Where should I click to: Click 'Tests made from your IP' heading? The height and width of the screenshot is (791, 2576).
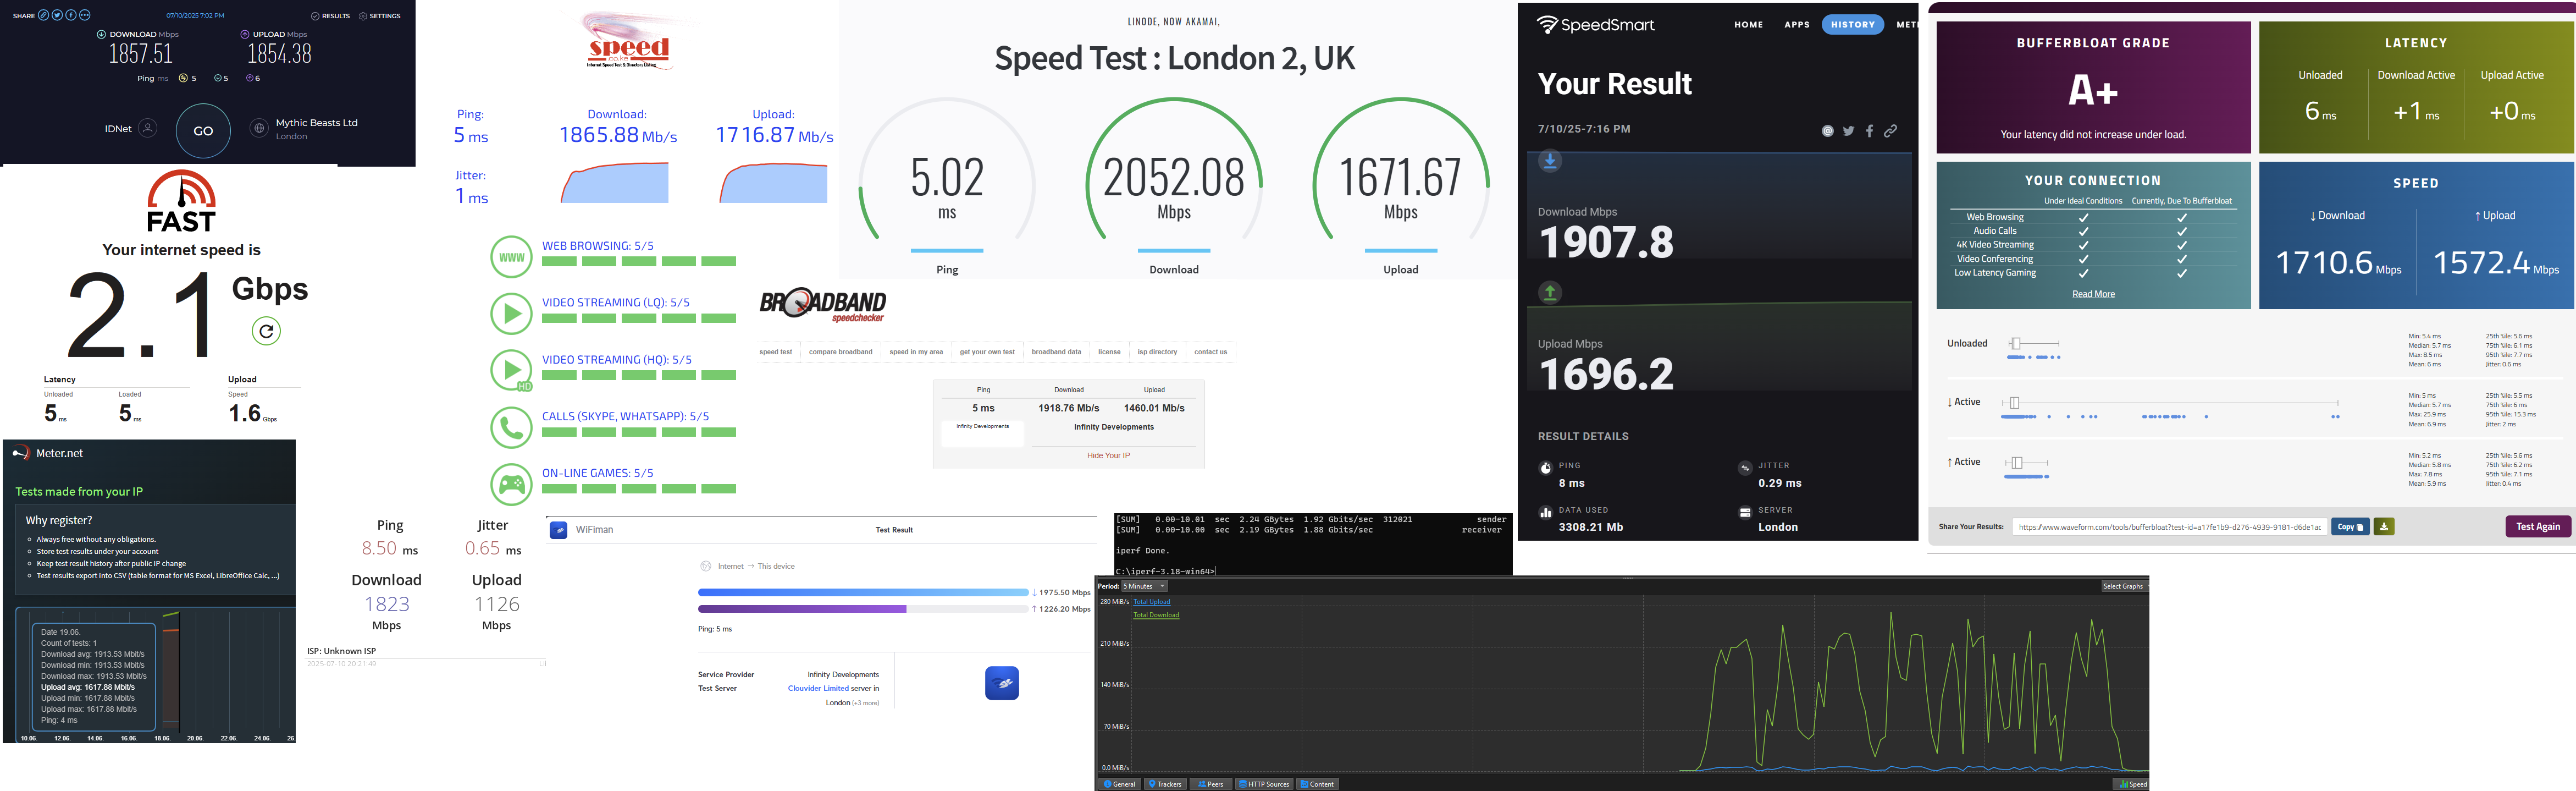[79, 492]
